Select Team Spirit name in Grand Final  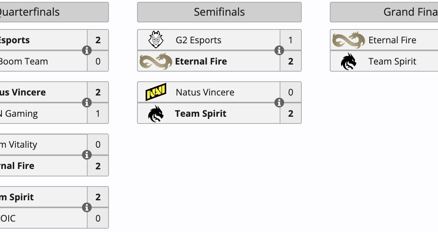[x=392, y=62]
